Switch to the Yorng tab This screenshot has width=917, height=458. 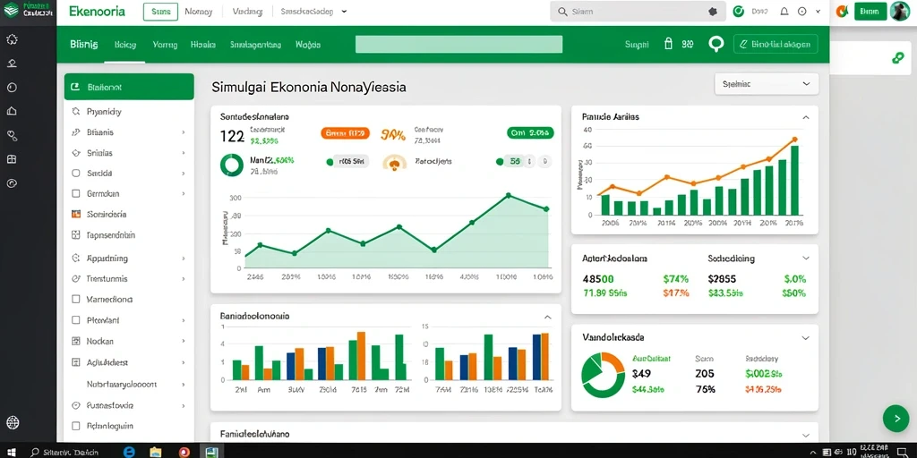pyautogui.click(x=165, y=45)
